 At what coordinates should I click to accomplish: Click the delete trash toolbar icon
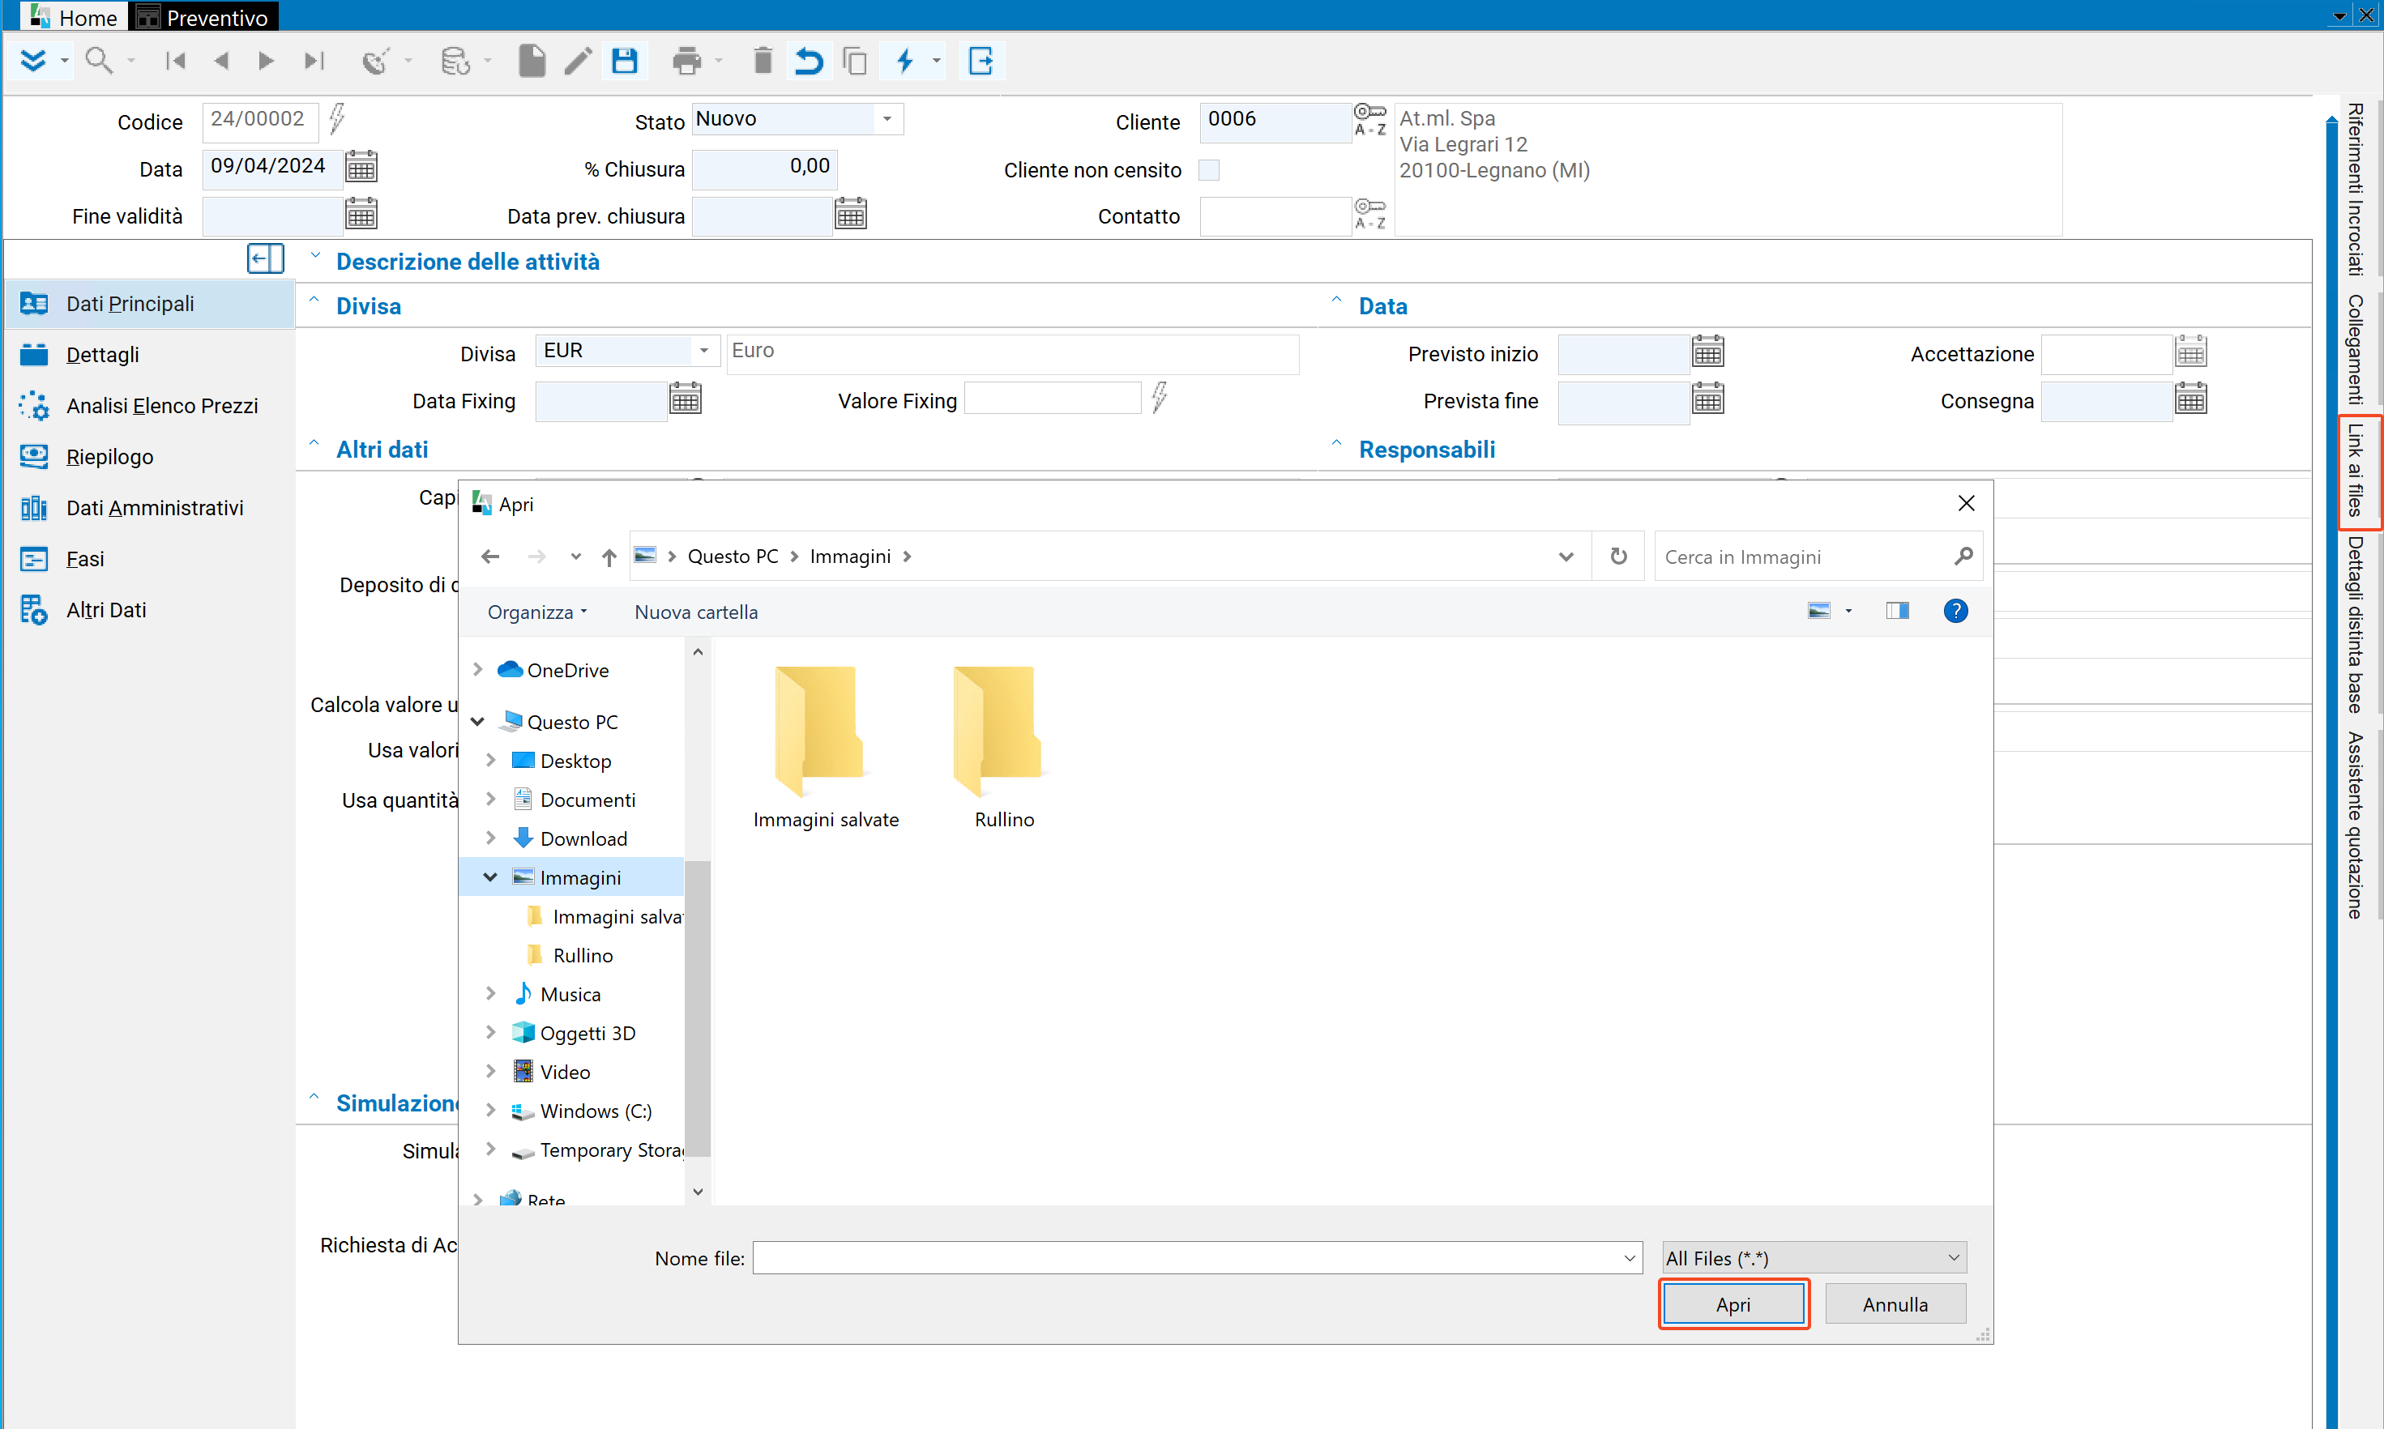coord(763,61)
